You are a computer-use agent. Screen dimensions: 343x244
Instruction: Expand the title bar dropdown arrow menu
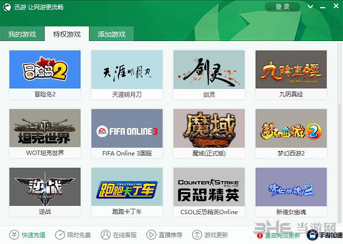point(310,6)
